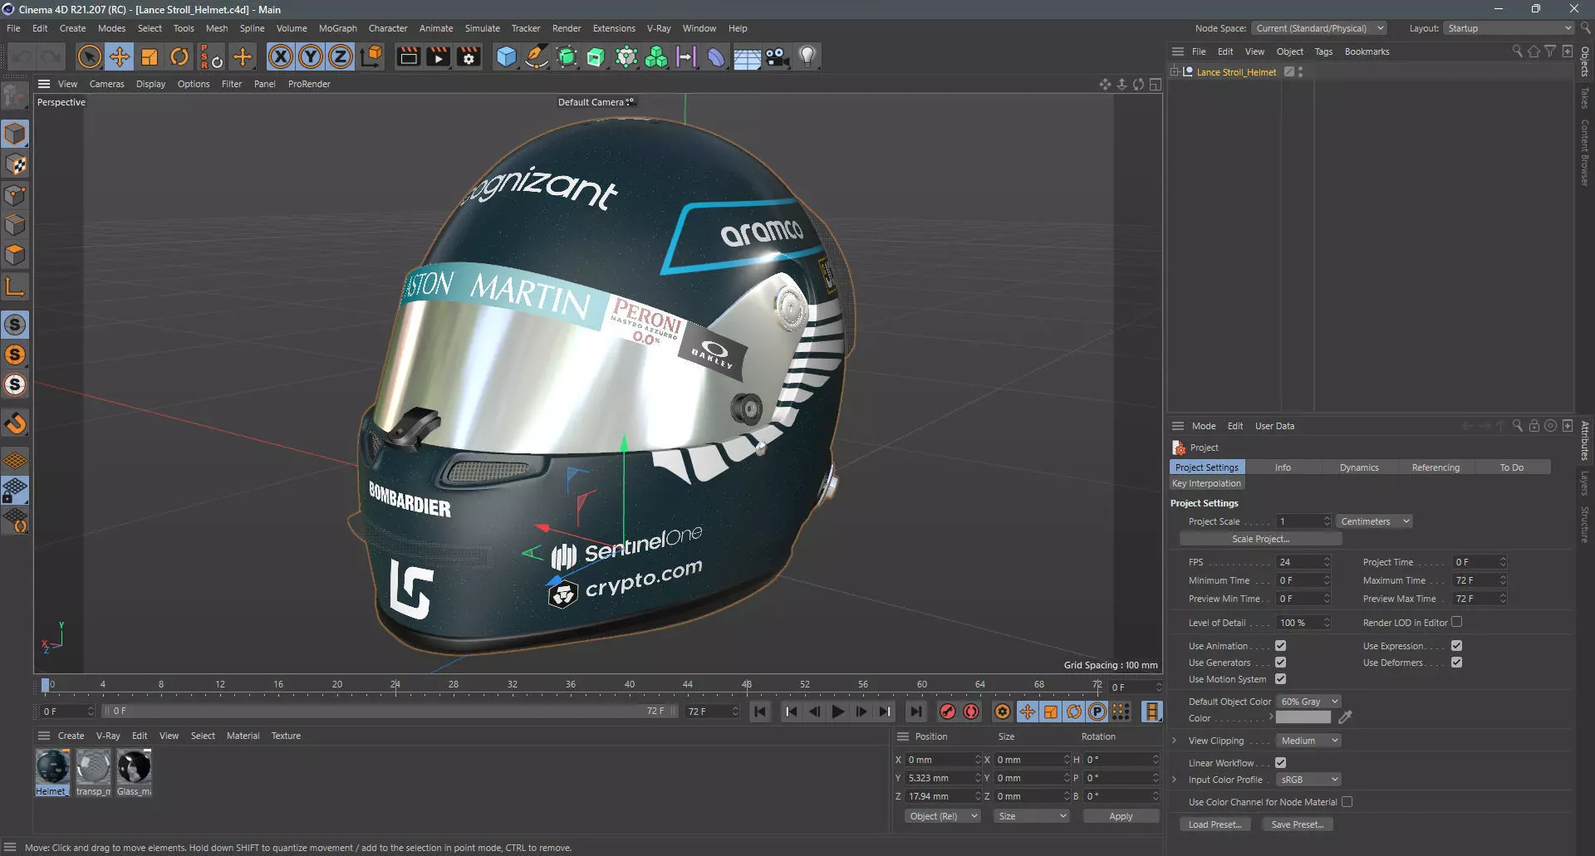Click frame 24 on the timeline ruler
Viewport: 1595px width, 856px height.
tap(395, 685)
